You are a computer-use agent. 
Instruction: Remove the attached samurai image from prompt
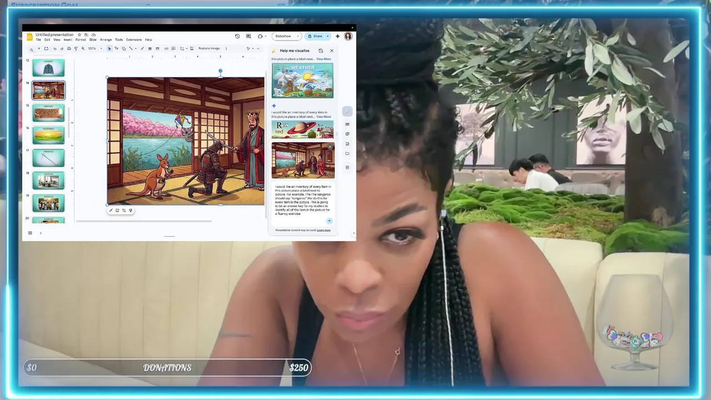pos(330,147)
